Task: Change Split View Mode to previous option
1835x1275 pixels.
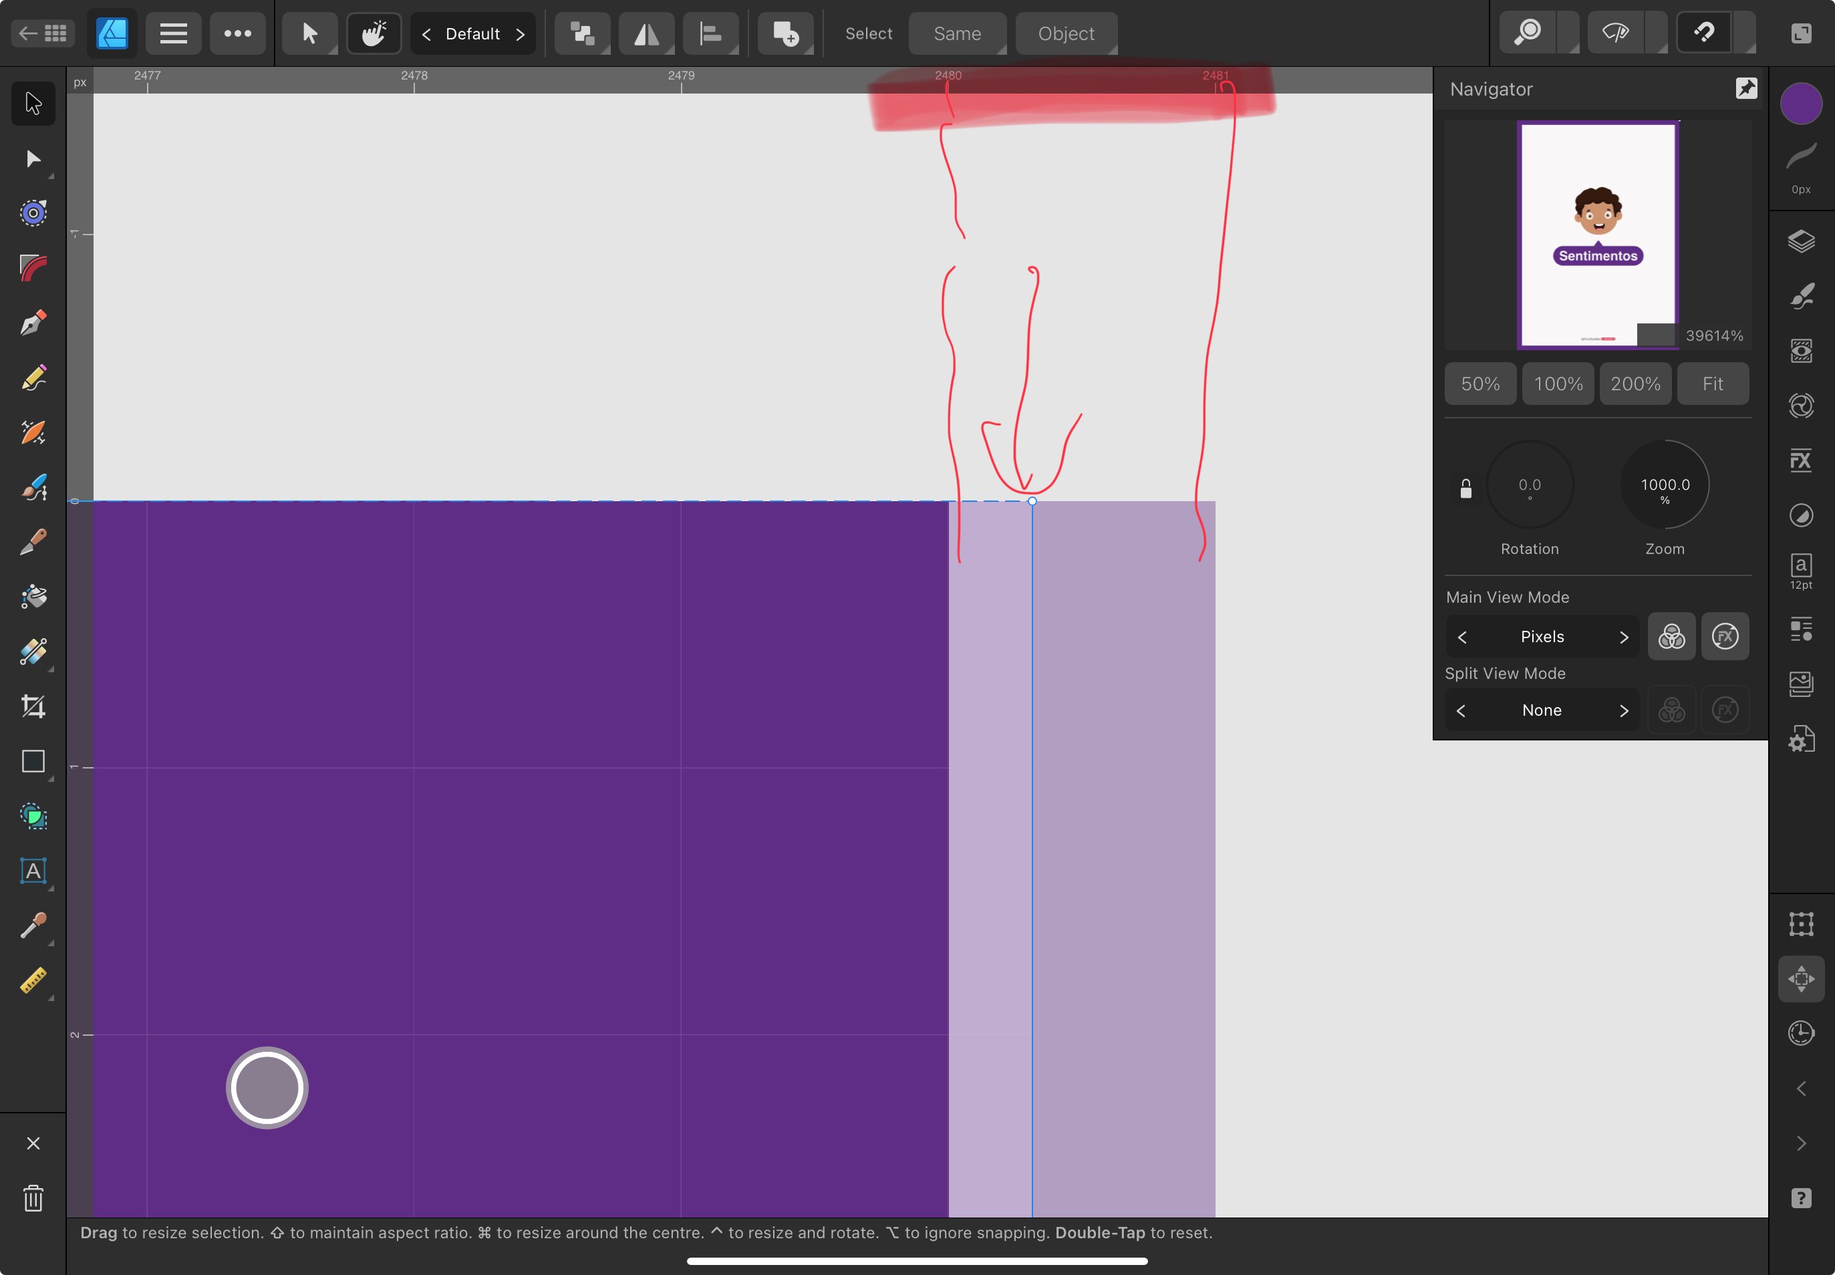Action: point(1461,711)
